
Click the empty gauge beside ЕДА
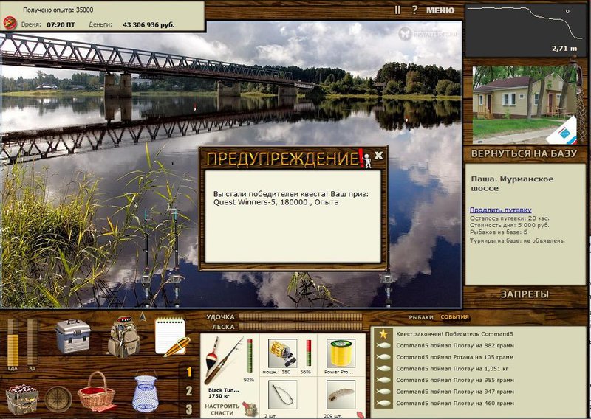[x=32, y=342]
